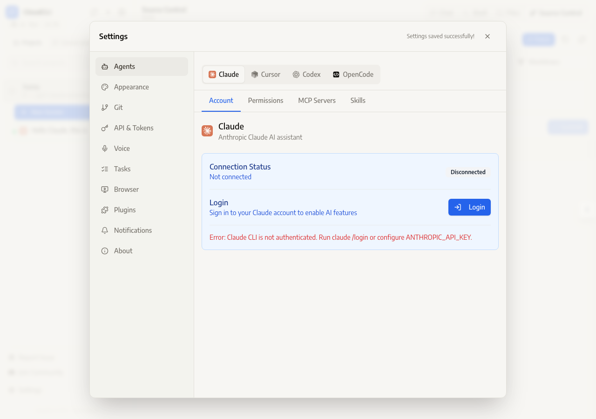Screen dimensions: 596x419
Task: Click the info icon for About
Action: (105, 251)
